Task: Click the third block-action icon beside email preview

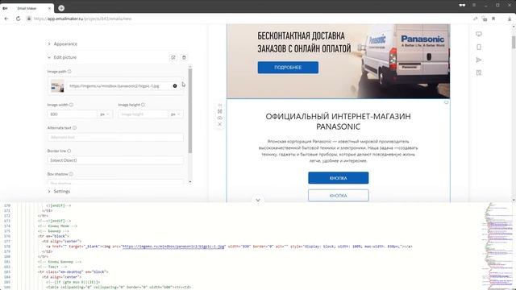Action: pos(220,118)
